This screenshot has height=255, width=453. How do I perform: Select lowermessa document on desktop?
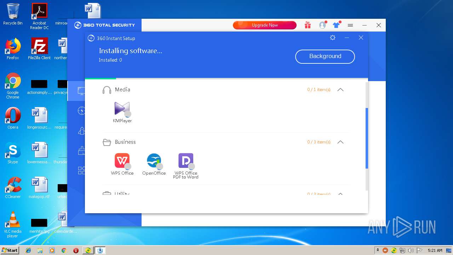pyautogui.click(x=39, y=153)
